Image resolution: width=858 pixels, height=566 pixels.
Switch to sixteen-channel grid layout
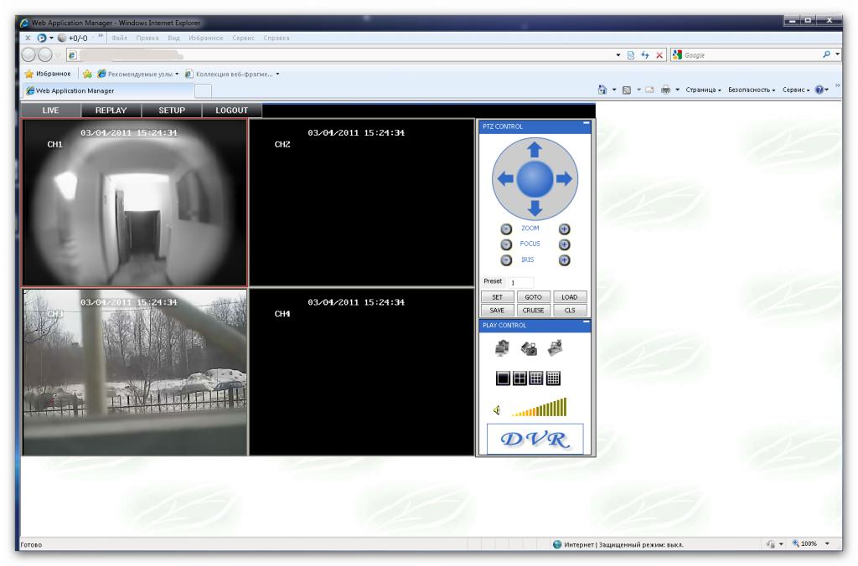tap(553, 378)
